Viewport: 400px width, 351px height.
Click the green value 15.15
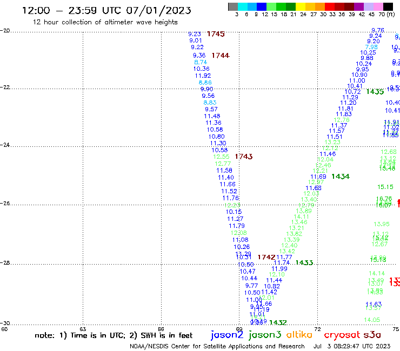(x=385, y=187)
